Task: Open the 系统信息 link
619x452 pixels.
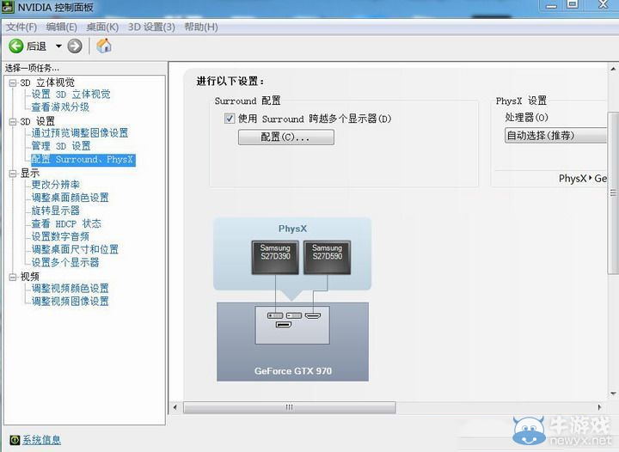Action: coord(41,440)
